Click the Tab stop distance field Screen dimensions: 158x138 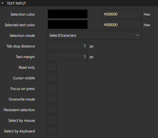[67, 46]
